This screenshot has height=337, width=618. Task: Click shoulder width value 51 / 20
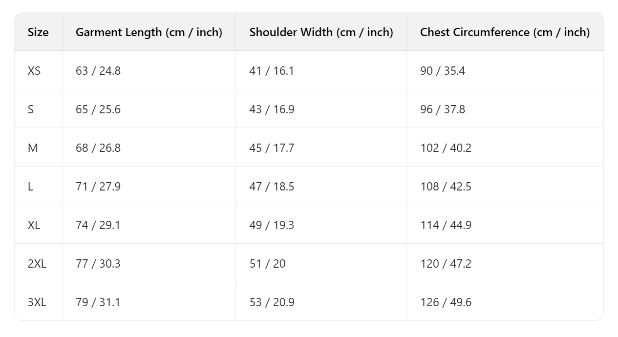click(x=267, y=264)
